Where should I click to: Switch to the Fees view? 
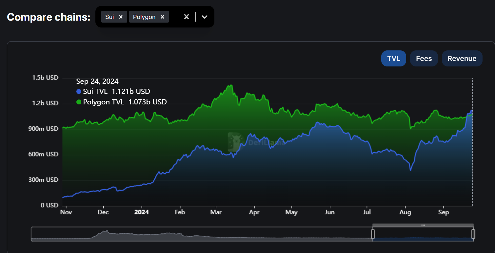click(x=424, y=58)
